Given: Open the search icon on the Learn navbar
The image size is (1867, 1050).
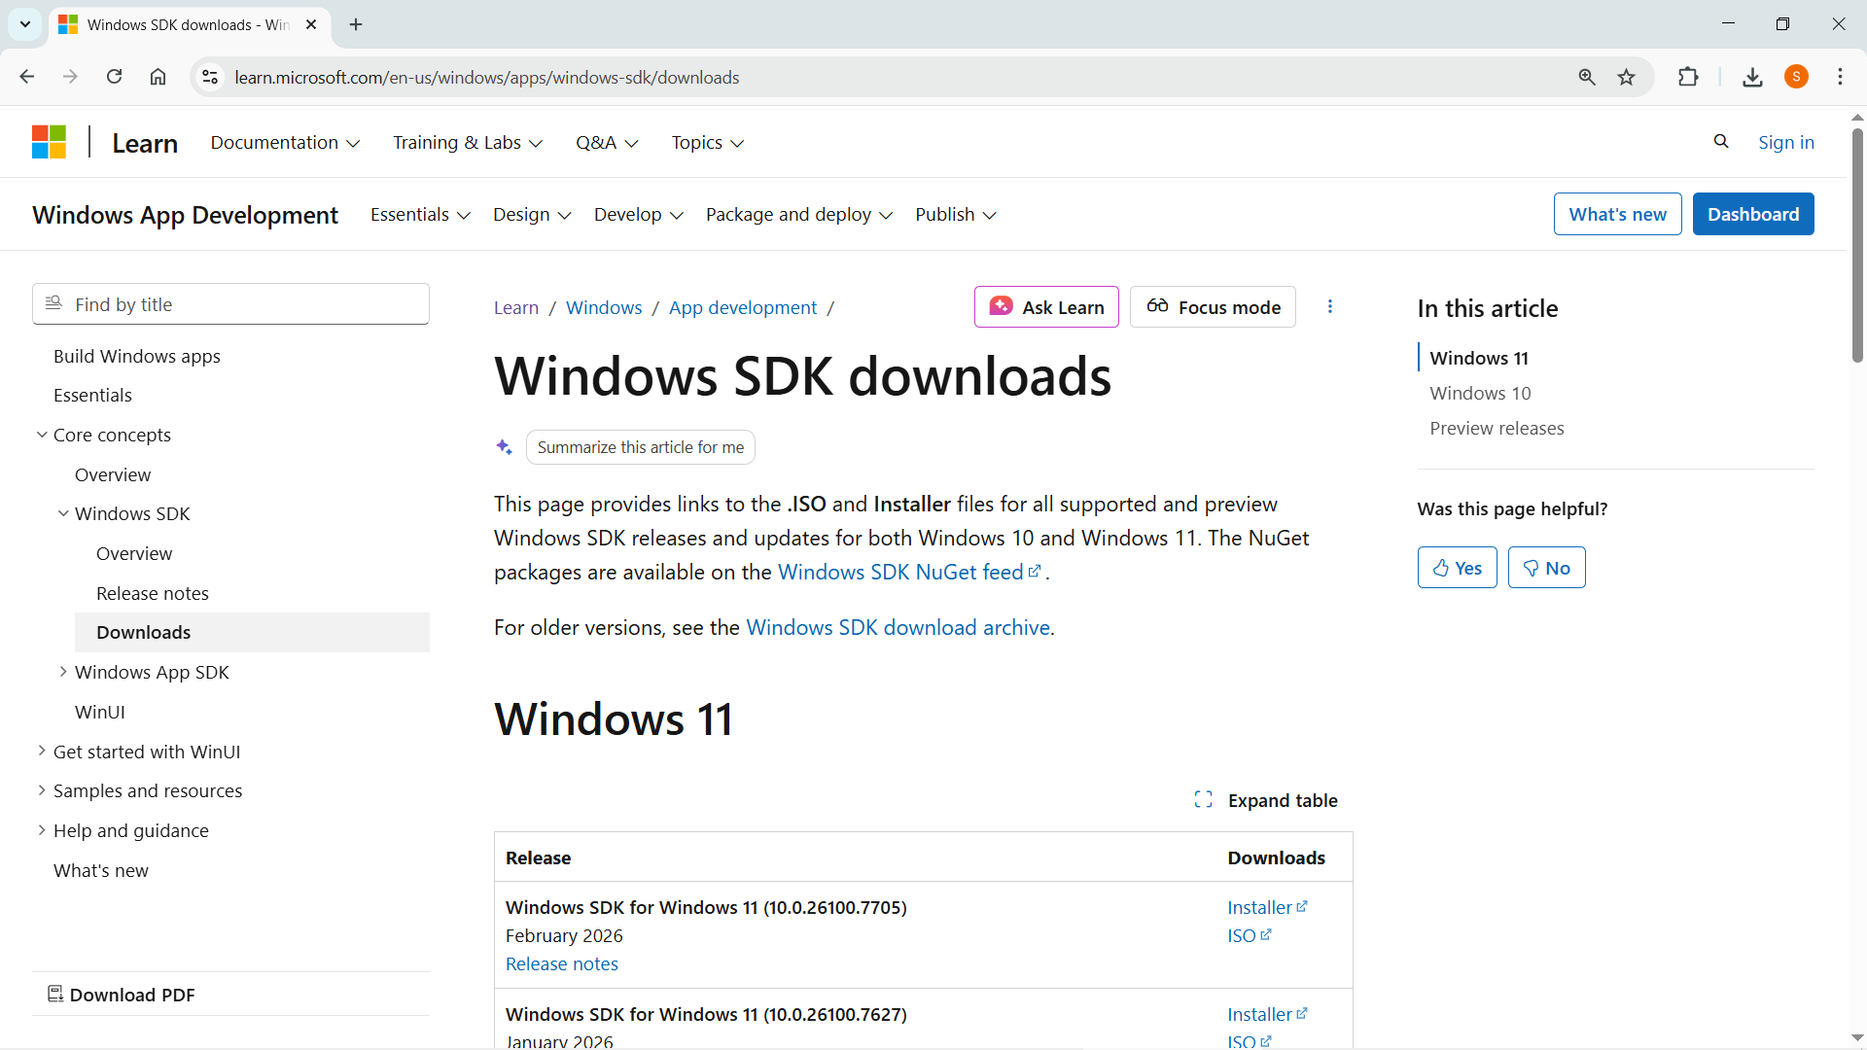Looking at the screenshot, I should tap(1721, 141).
